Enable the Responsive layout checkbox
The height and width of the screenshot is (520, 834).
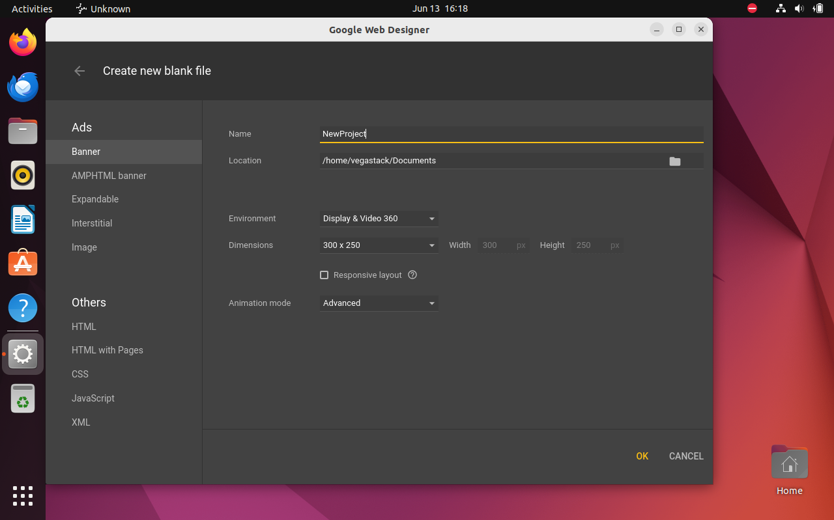[324, 275]
